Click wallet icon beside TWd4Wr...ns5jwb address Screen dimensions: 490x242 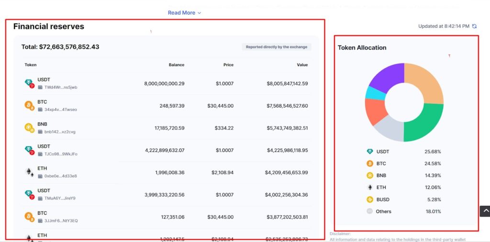point(40,88)
